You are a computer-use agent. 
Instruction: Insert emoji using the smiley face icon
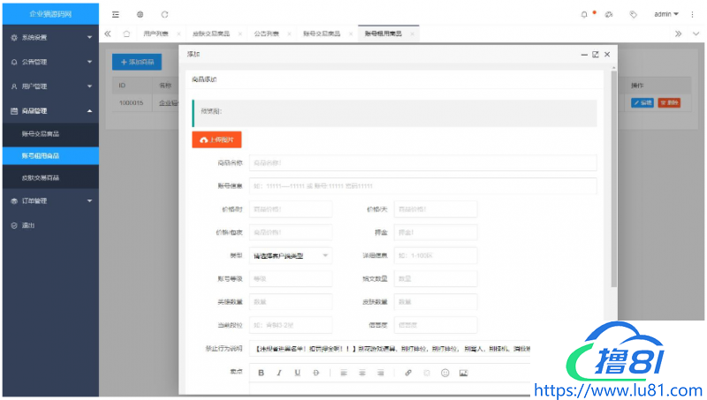click(445, 373)
